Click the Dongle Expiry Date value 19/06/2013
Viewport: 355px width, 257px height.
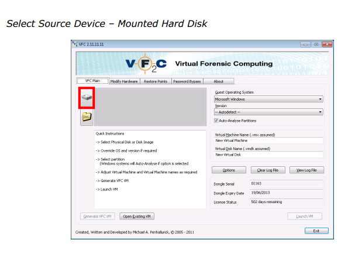286,193
